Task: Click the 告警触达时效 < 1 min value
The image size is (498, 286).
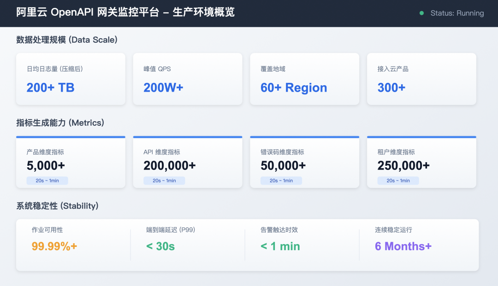Action: click(279, 246)
